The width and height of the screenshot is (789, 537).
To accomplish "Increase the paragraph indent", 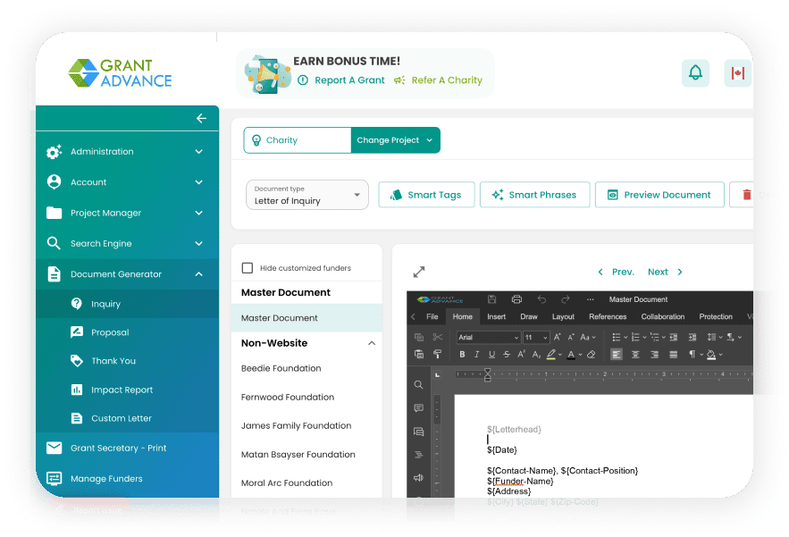I will (692, 337).
